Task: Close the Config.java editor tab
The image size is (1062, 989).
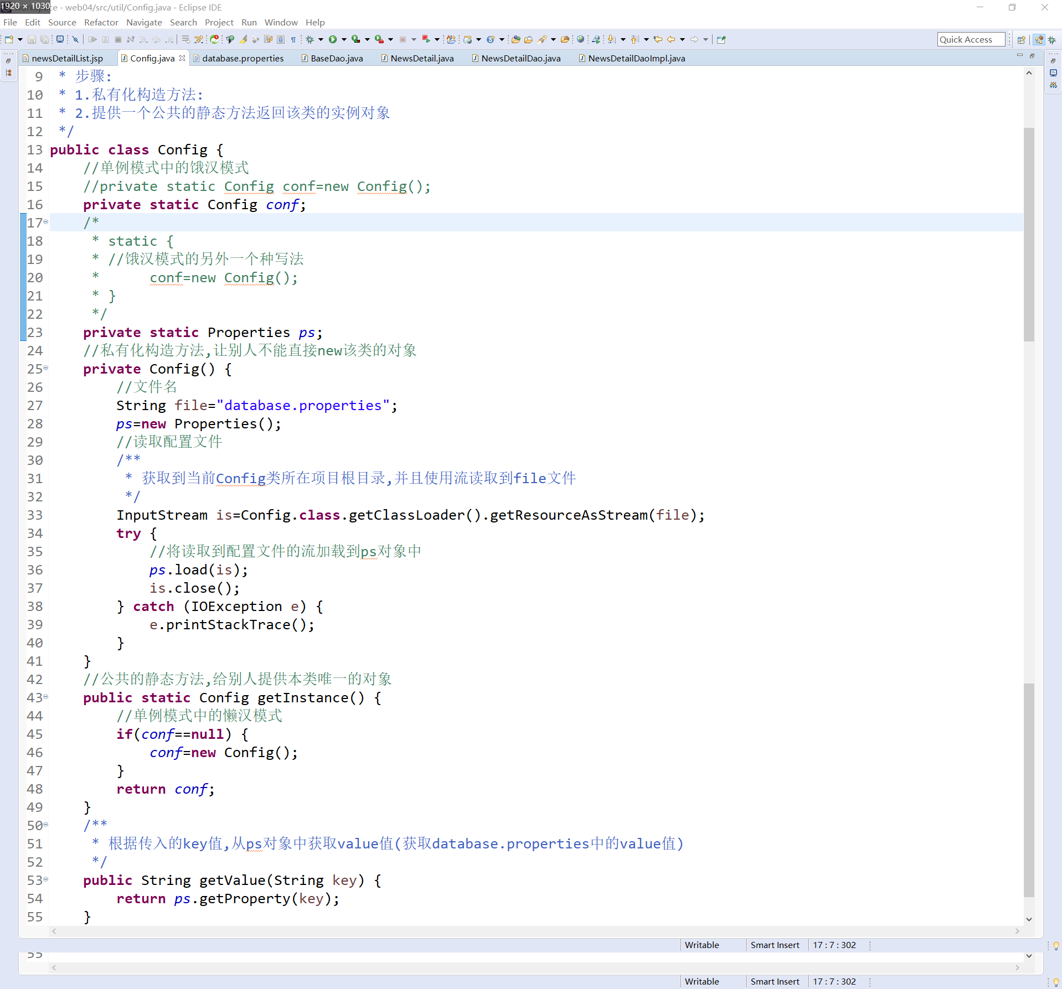Action: coord(182,58)
